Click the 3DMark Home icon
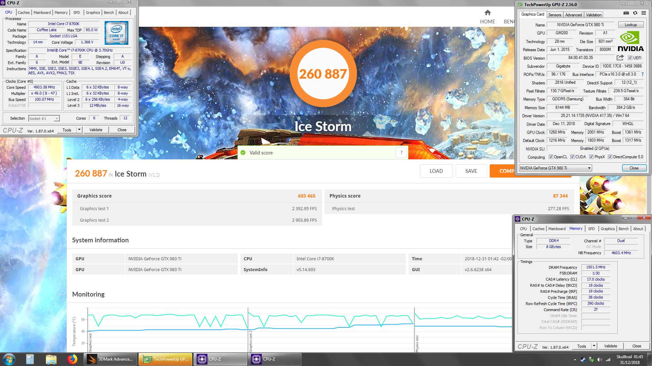Image resolution: width=652 pixels, height=366 pixels. click(488, 13)
